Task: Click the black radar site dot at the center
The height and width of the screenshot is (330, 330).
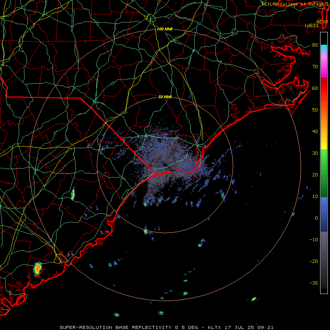Action: click(165, 165)
